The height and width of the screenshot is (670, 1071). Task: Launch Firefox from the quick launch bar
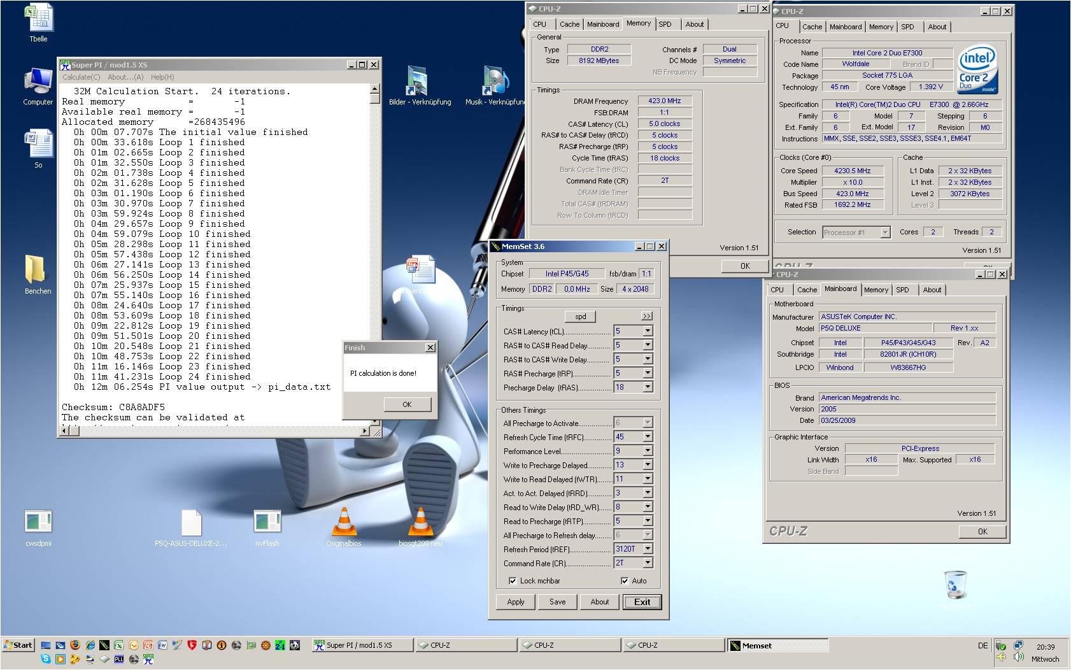(75, 645)
